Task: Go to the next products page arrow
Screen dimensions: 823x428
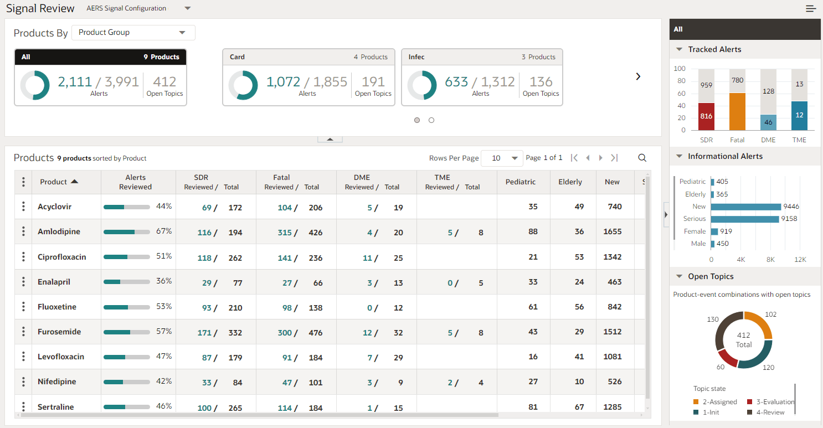Action: [601, 158]
